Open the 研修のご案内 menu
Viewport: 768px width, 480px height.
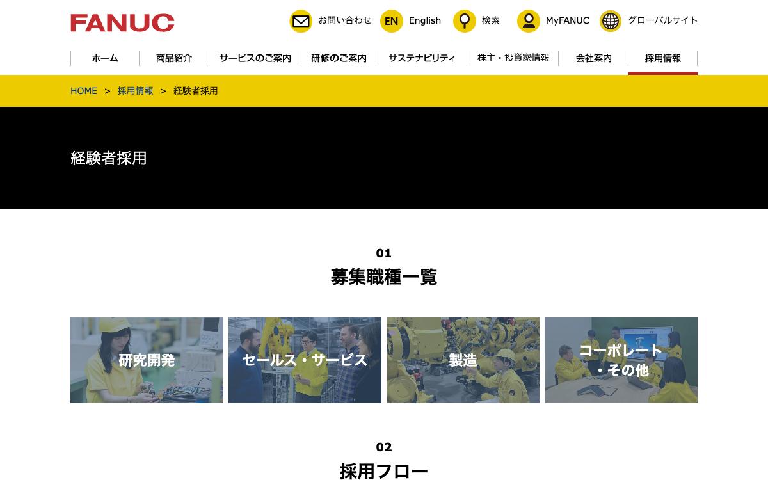coord(339,58)
